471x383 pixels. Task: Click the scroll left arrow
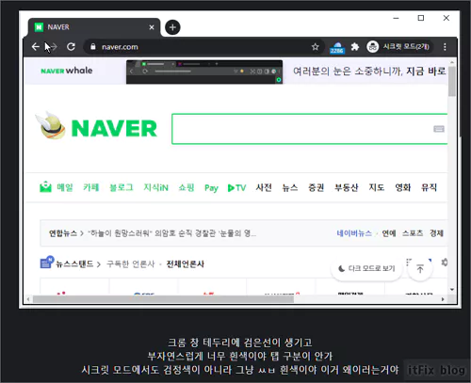[x=28, y=299]
